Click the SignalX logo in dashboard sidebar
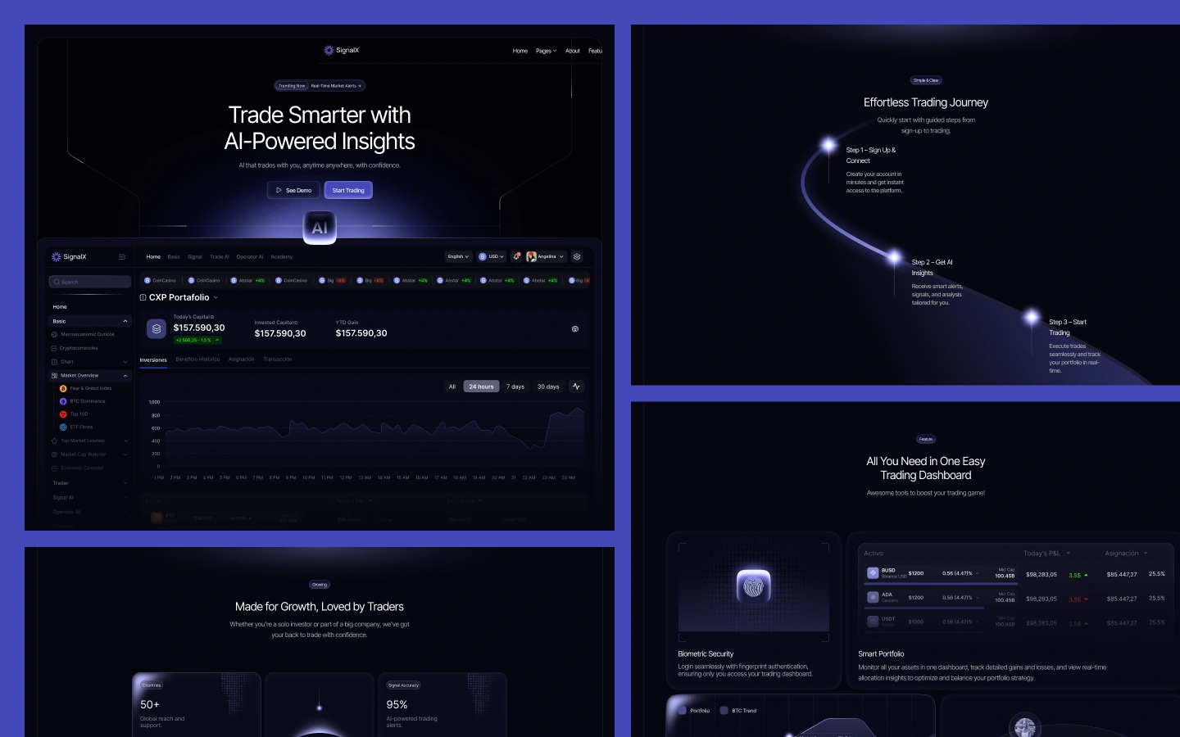The width and height of the screenshot is (1180, 737). pos(69,256)
